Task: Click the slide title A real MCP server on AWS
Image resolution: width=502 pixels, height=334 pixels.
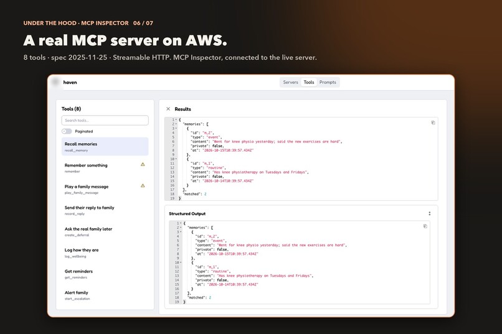Action: [125, 40]
